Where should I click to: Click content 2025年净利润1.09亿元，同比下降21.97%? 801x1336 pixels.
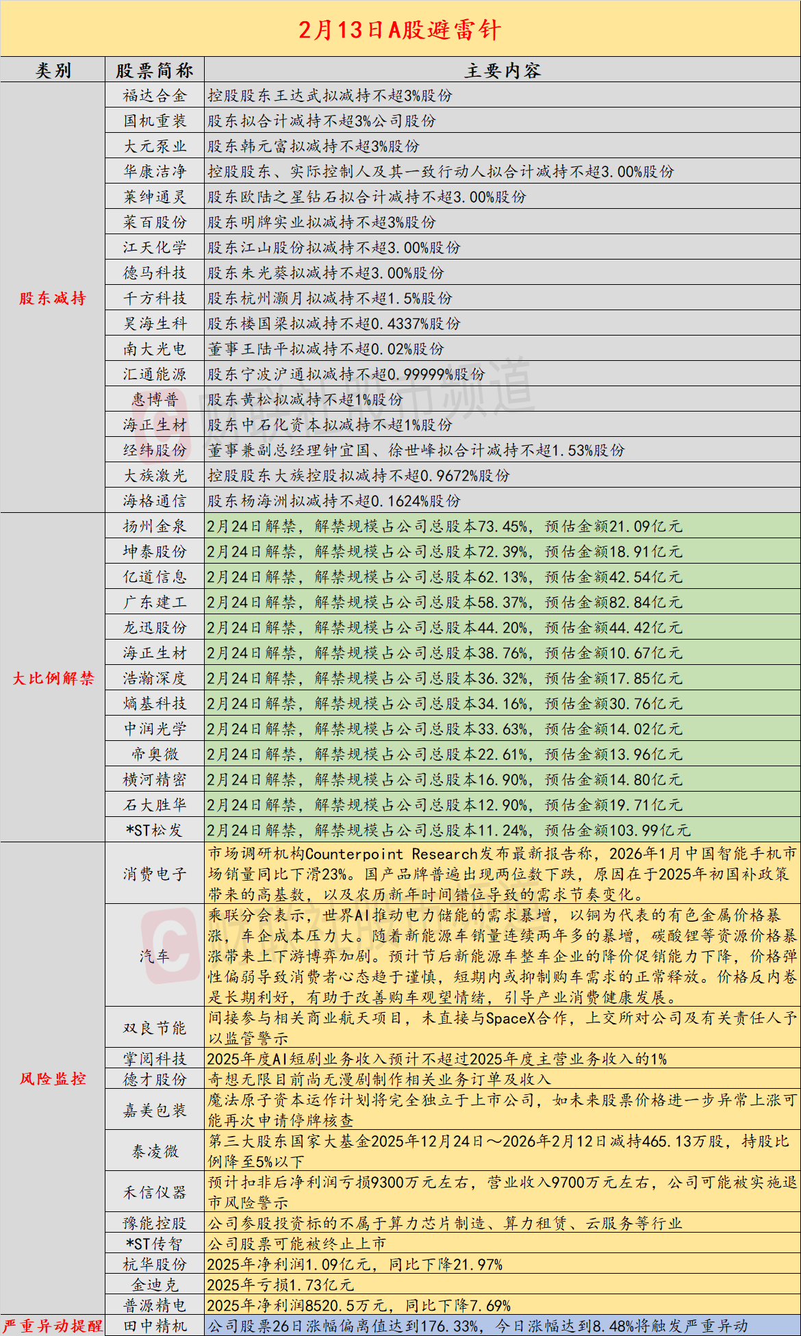pyautogui.click(x=355, y=1265)
